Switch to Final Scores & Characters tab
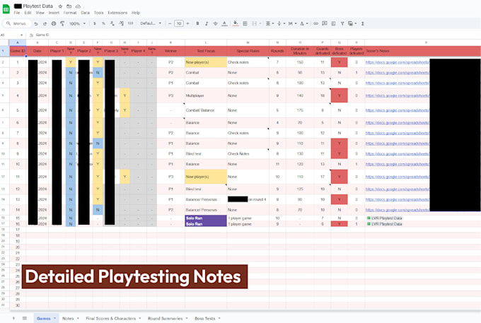481x323 pixels. pos(111,318)
